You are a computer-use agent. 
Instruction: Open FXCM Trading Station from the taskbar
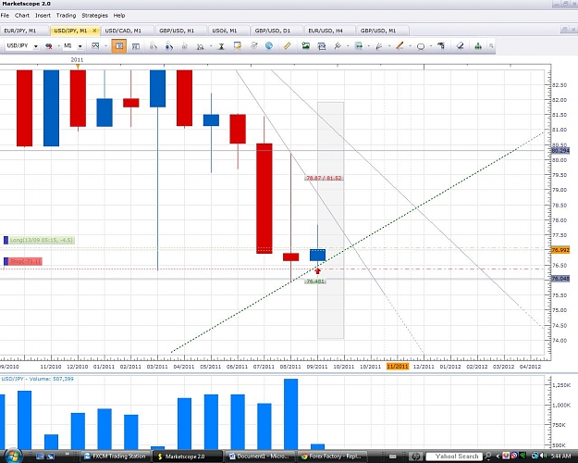click(115, 457)
